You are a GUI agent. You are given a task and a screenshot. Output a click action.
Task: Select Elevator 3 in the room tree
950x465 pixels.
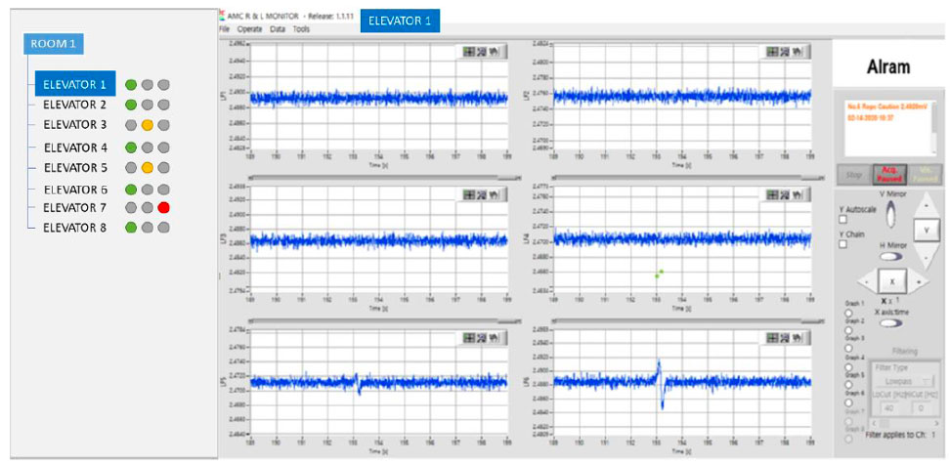coord(75,125)
